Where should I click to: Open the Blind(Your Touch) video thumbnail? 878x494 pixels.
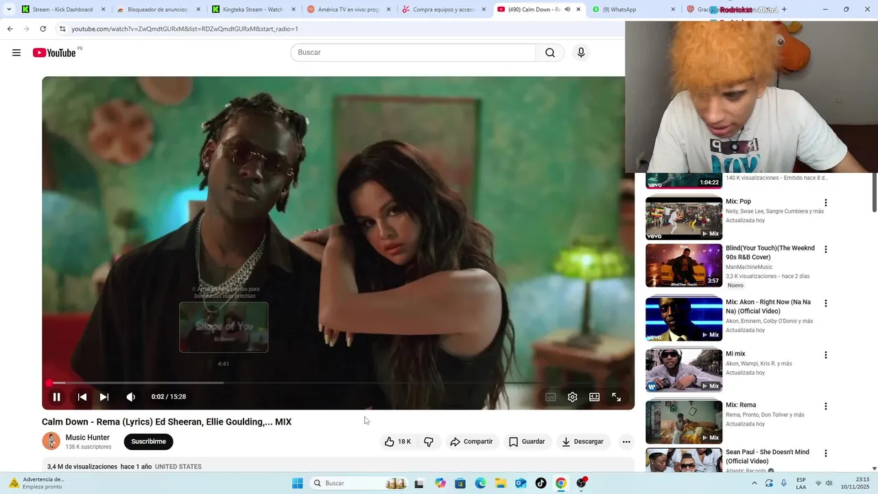(x=684, y=266)
